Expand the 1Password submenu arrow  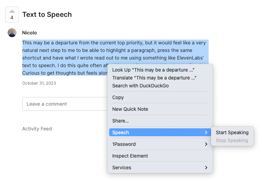pos(206,144)
